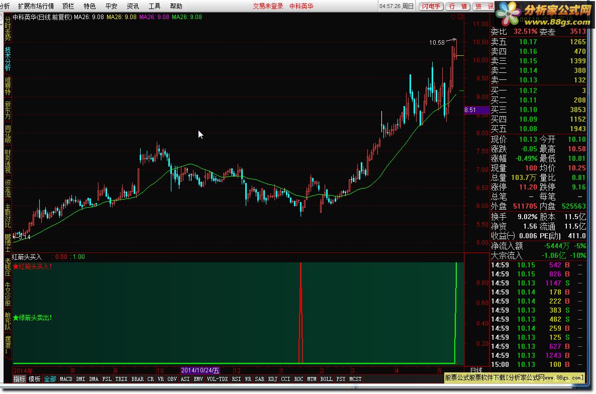The image size is (596, 394).
Task: Click the 红箭头买入 indicator title
Action: click(x=27, y=257)
